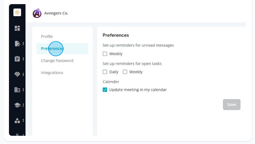Open the dashboard grid icon in sidebar
The width and height of the screenshot is (255, 144).
(17, 28)
